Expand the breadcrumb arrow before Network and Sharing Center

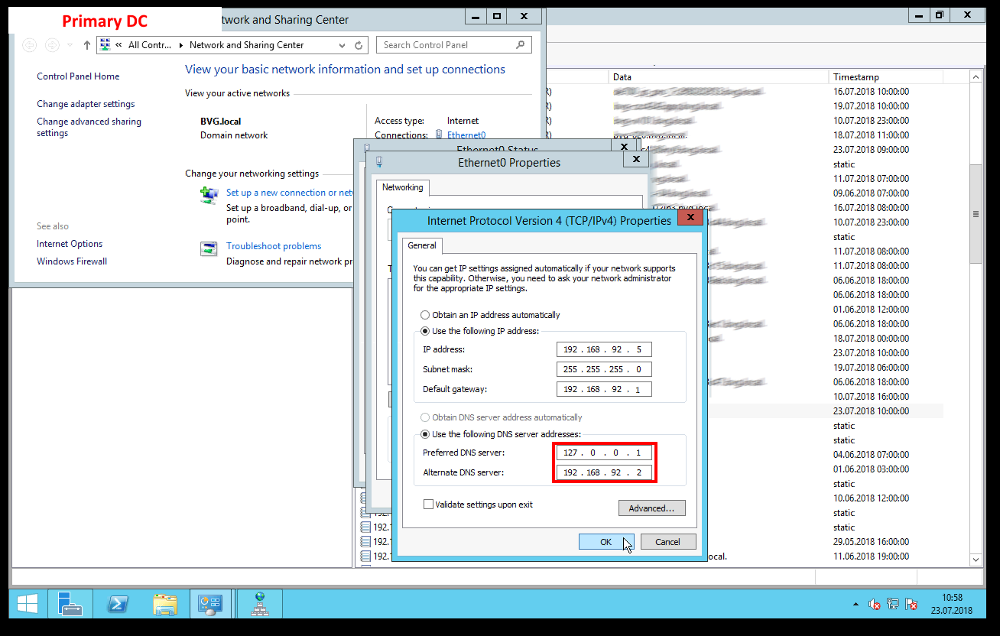[181, 45]
